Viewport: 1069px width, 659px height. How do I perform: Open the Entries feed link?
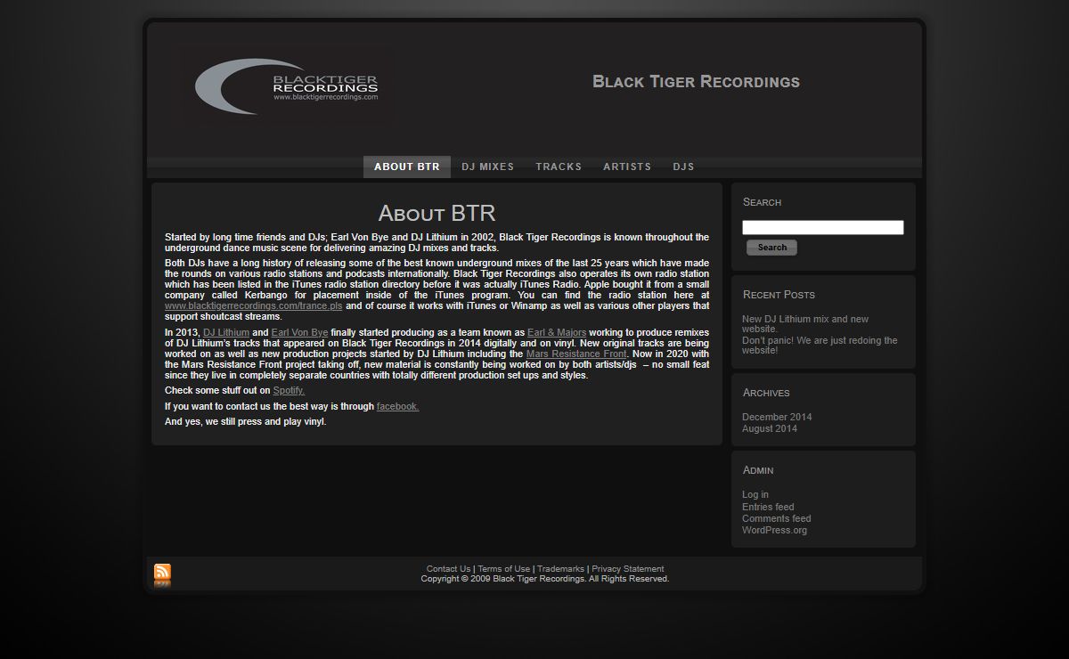[x=768, y=507]
